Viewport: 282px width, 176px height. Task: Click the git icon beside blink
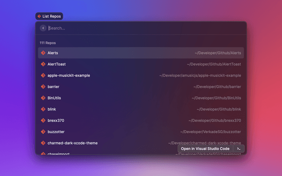point(43,109)
